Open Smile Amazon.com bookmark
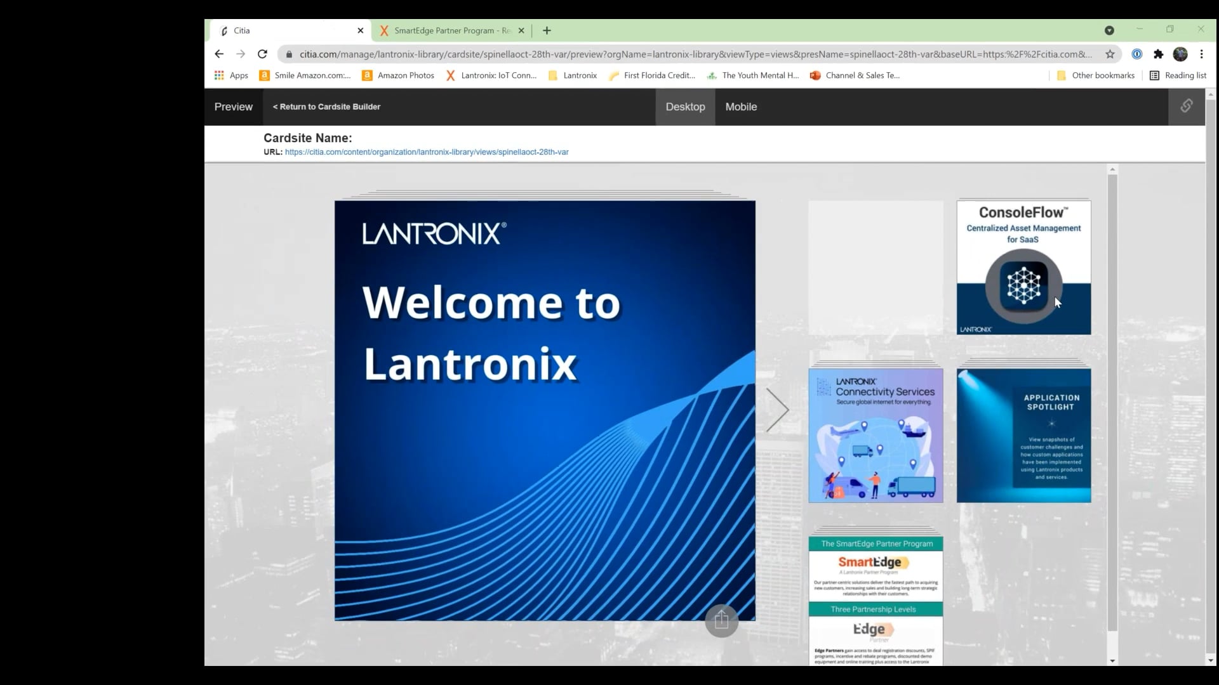The image size is (1219, 685). point(305,75)
